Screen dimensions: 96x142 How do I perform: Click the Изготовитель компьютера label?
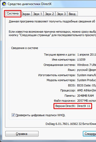[x=57, y=75]
